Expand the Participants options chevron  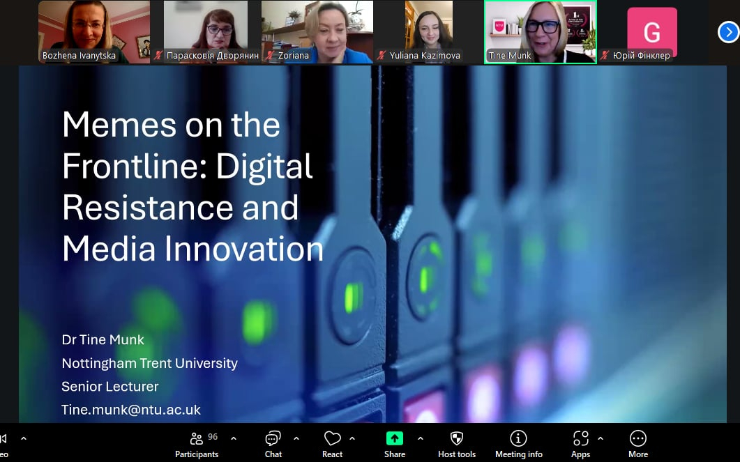[x=234, y=438]
